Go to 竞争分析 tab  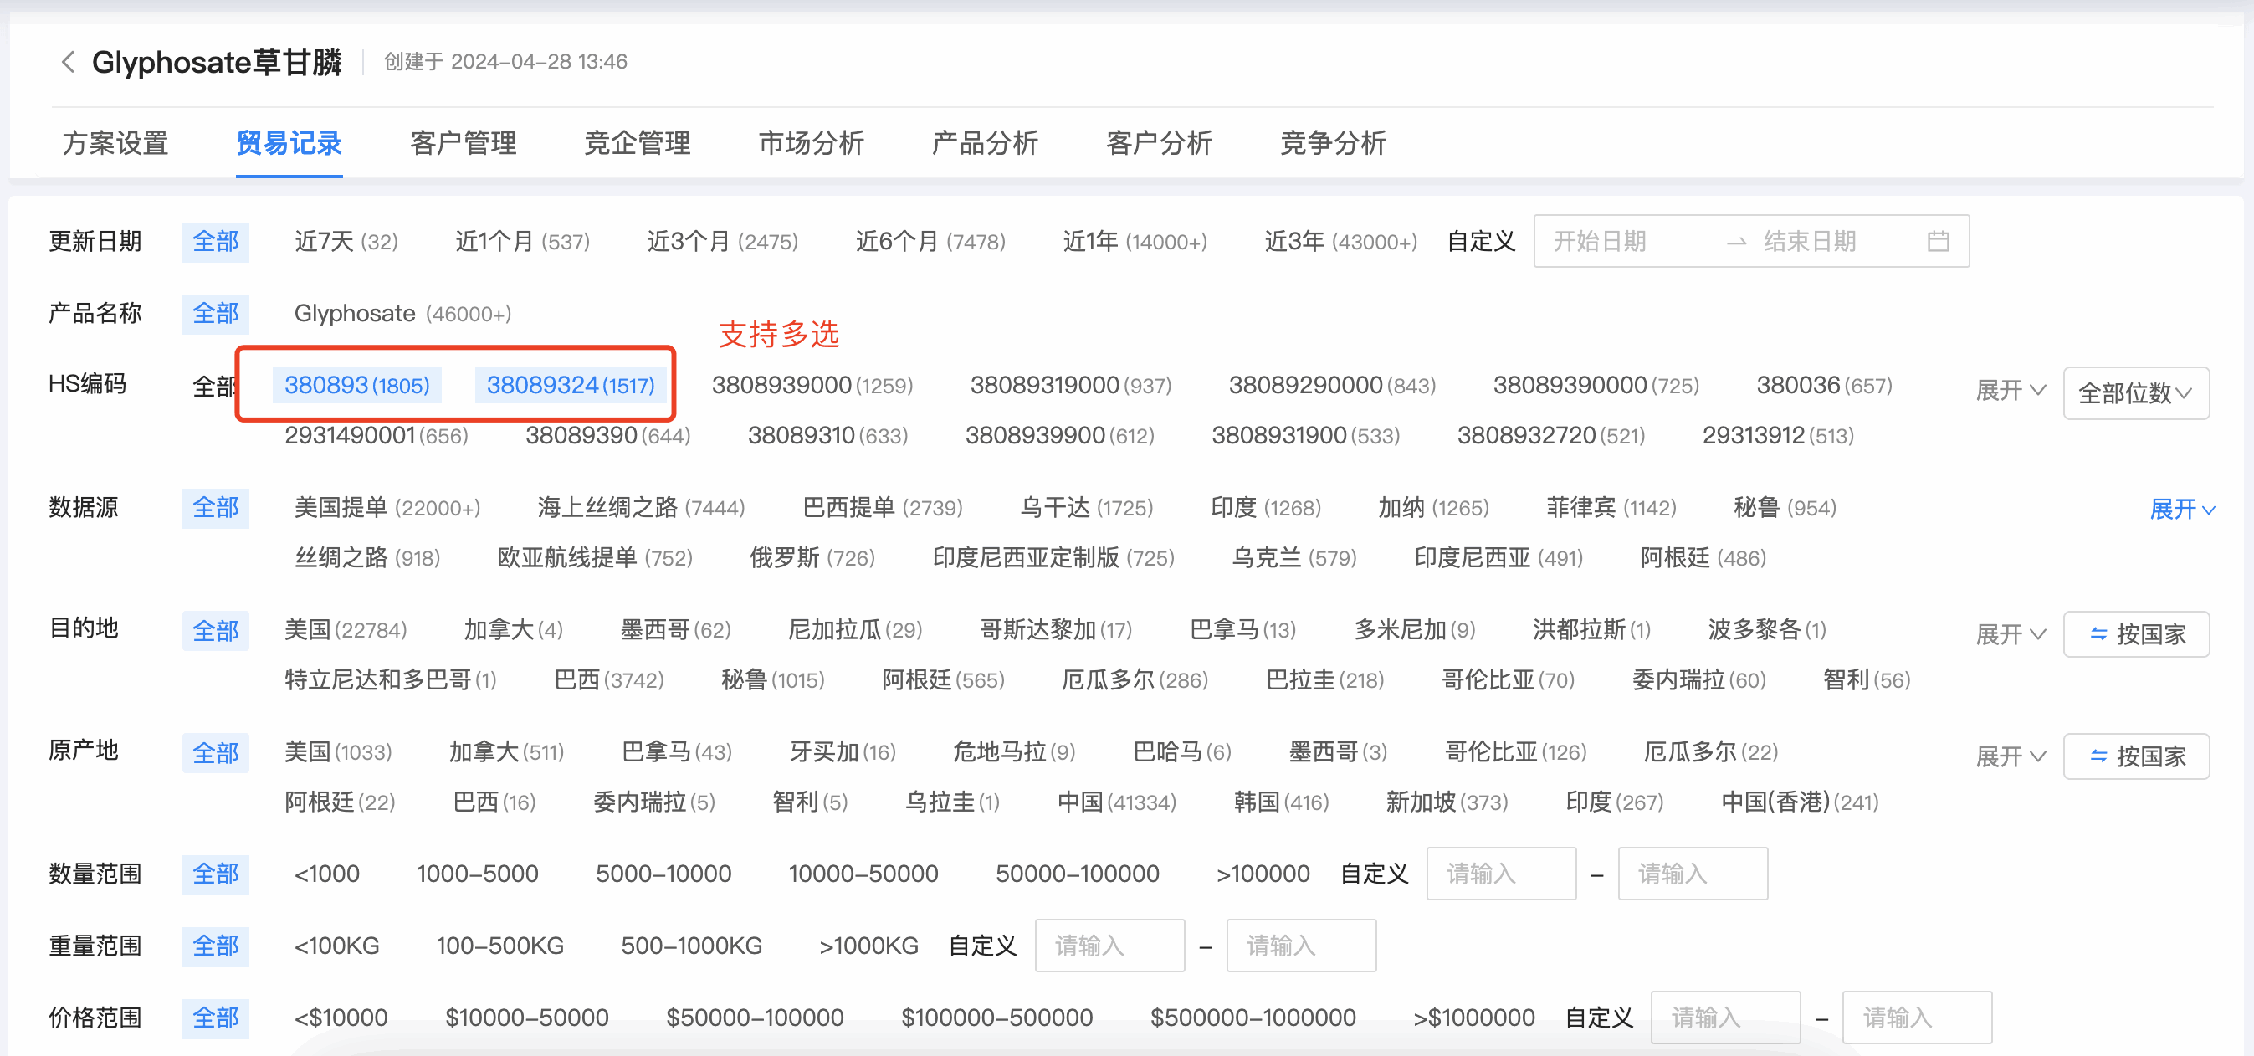pyautogui.click(x=1332, y=142)
